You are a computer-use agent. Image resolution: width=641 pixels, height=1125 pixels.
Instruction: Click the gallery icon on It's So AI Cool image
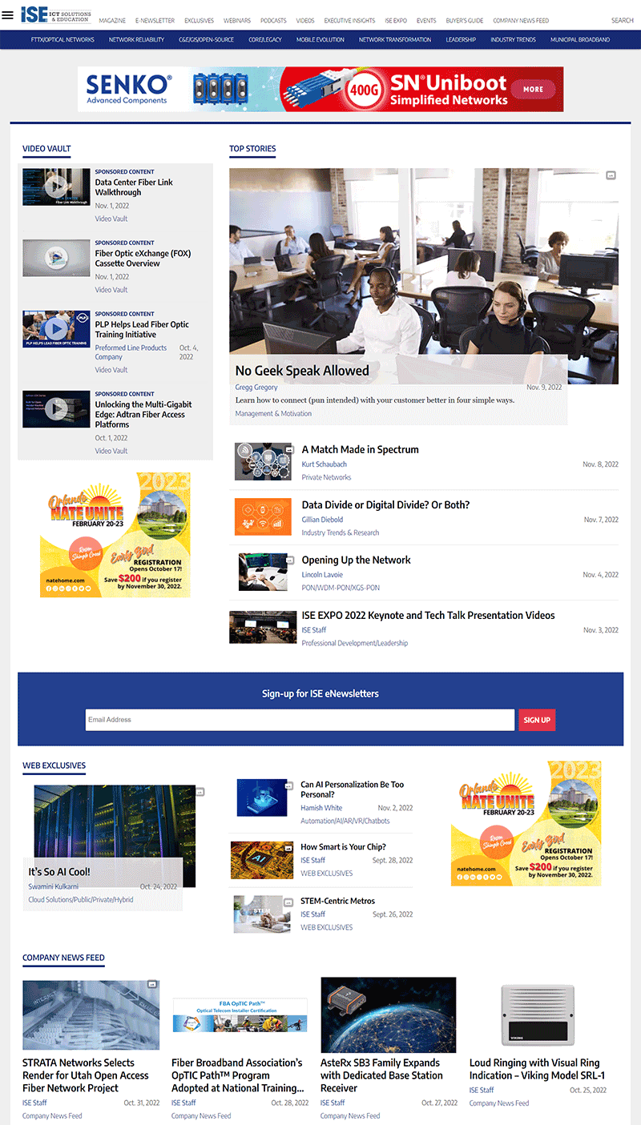pyautogui.click(x=200, y=792)
